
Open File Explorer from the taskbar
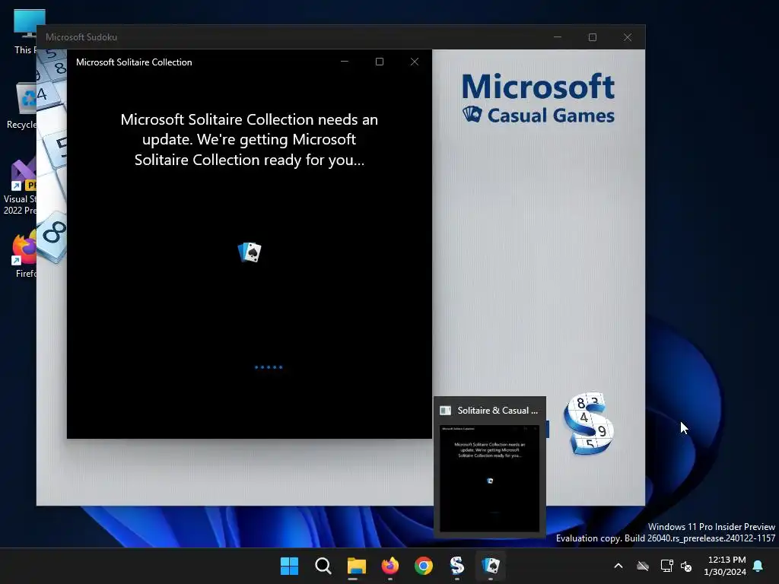(356, 566)
